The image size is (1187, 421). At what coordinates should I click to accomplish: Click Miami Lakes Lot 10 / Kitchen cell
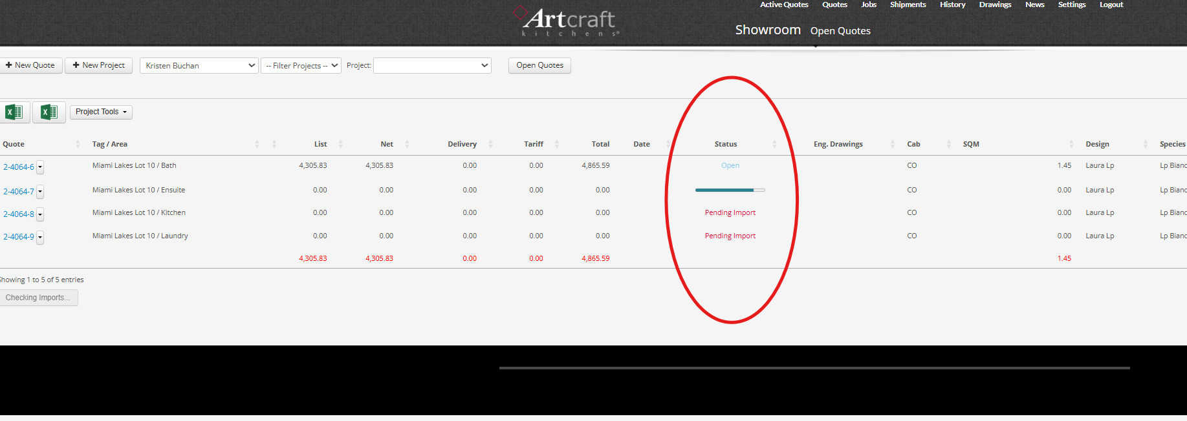(x=138, y=213)
